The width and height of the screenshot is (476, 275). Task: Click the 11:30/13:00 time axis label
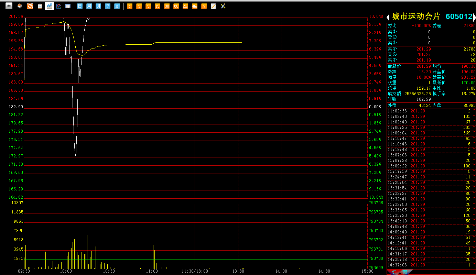(195, 272)
